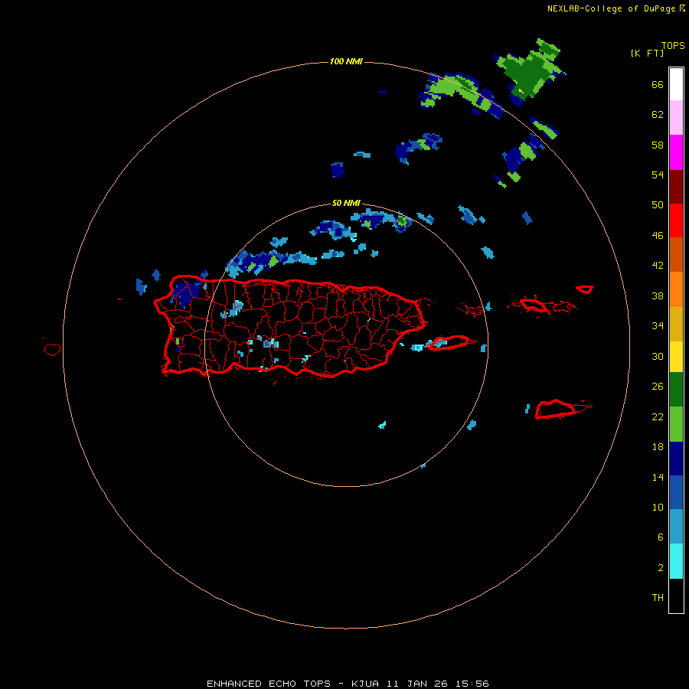Click the ENHANCED ECHO TOPS caption text
This screenshot has width=689, height=689.
coord(348,684)
